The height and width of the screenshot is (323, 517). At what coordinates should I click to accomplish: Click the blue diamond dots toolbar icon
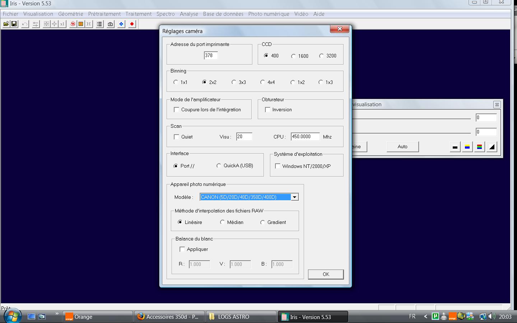point(121,24)
